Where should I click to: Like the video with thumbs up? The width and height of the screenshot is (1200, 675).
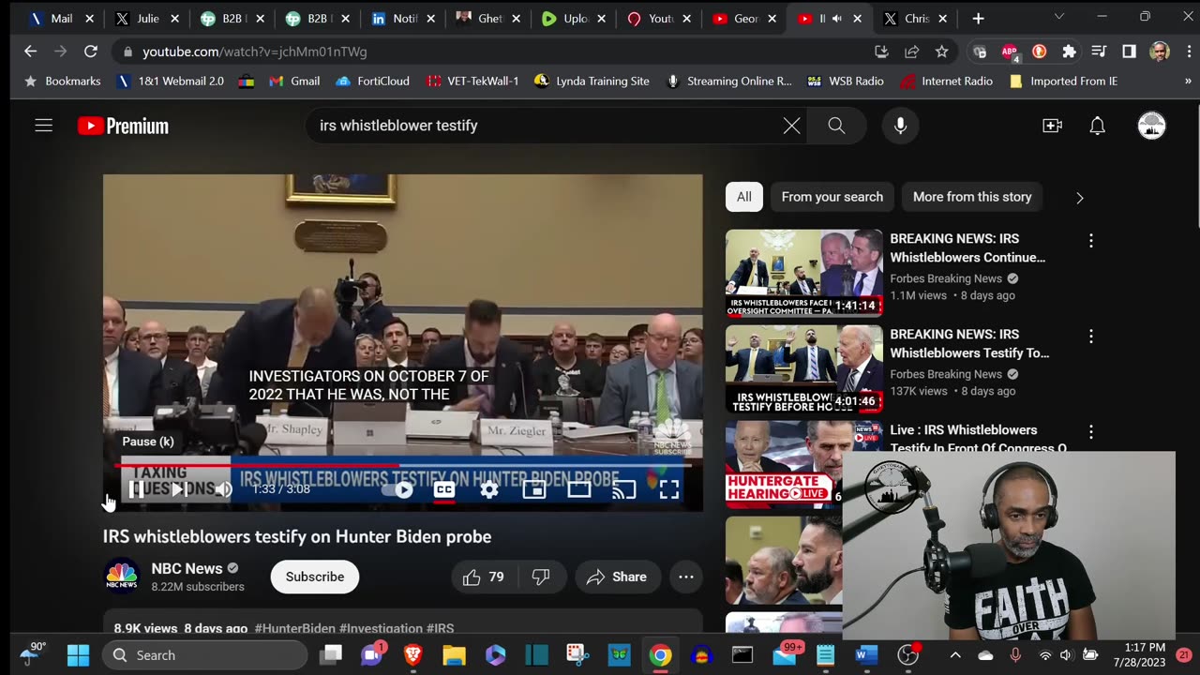[483, 577]
